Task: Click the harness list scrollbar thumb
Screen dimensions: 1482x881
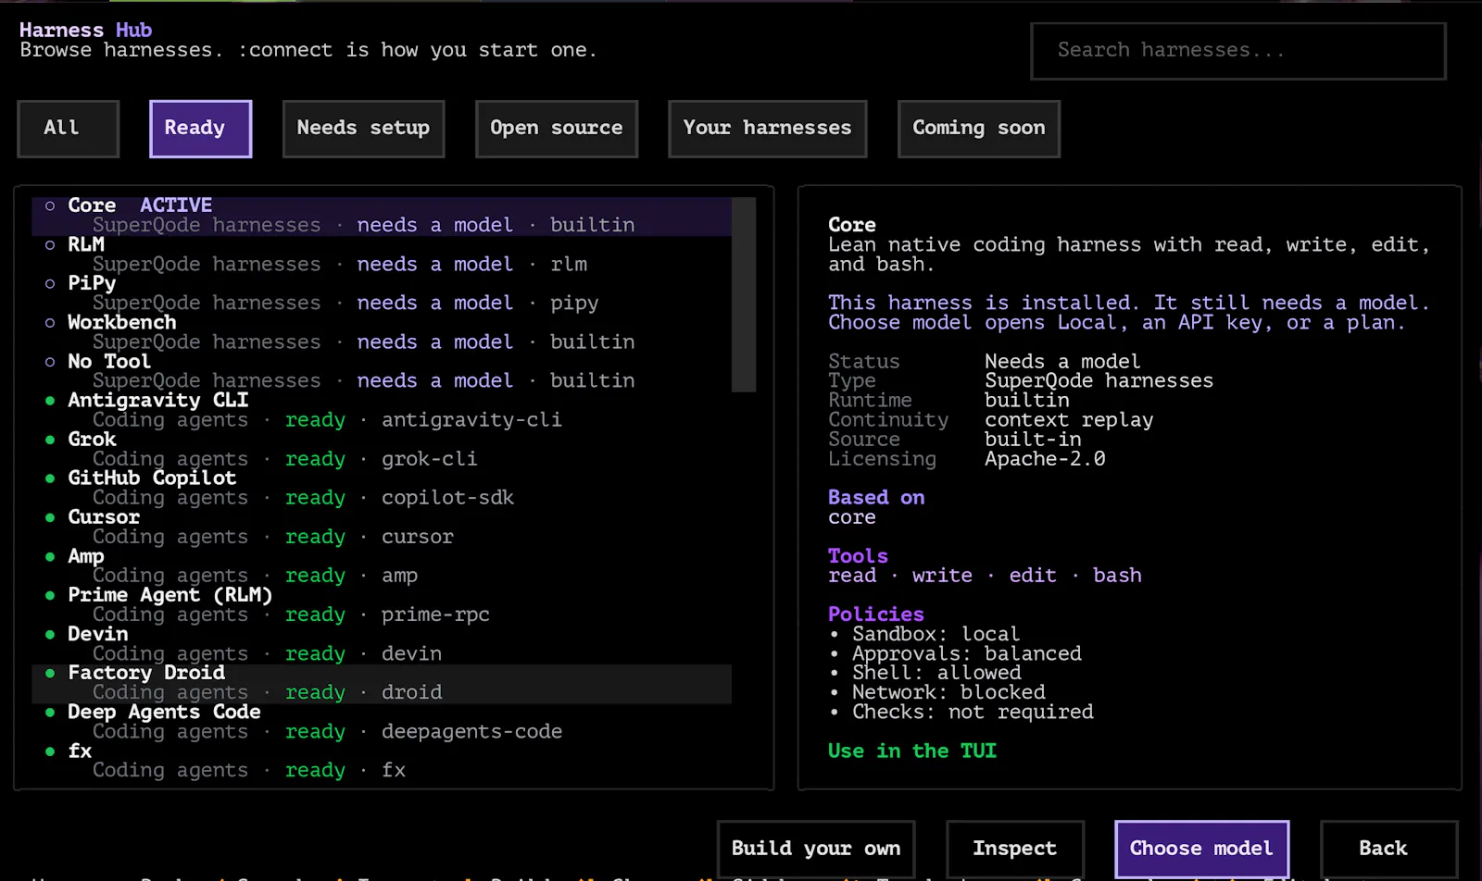Action: (x=744, y=294)
